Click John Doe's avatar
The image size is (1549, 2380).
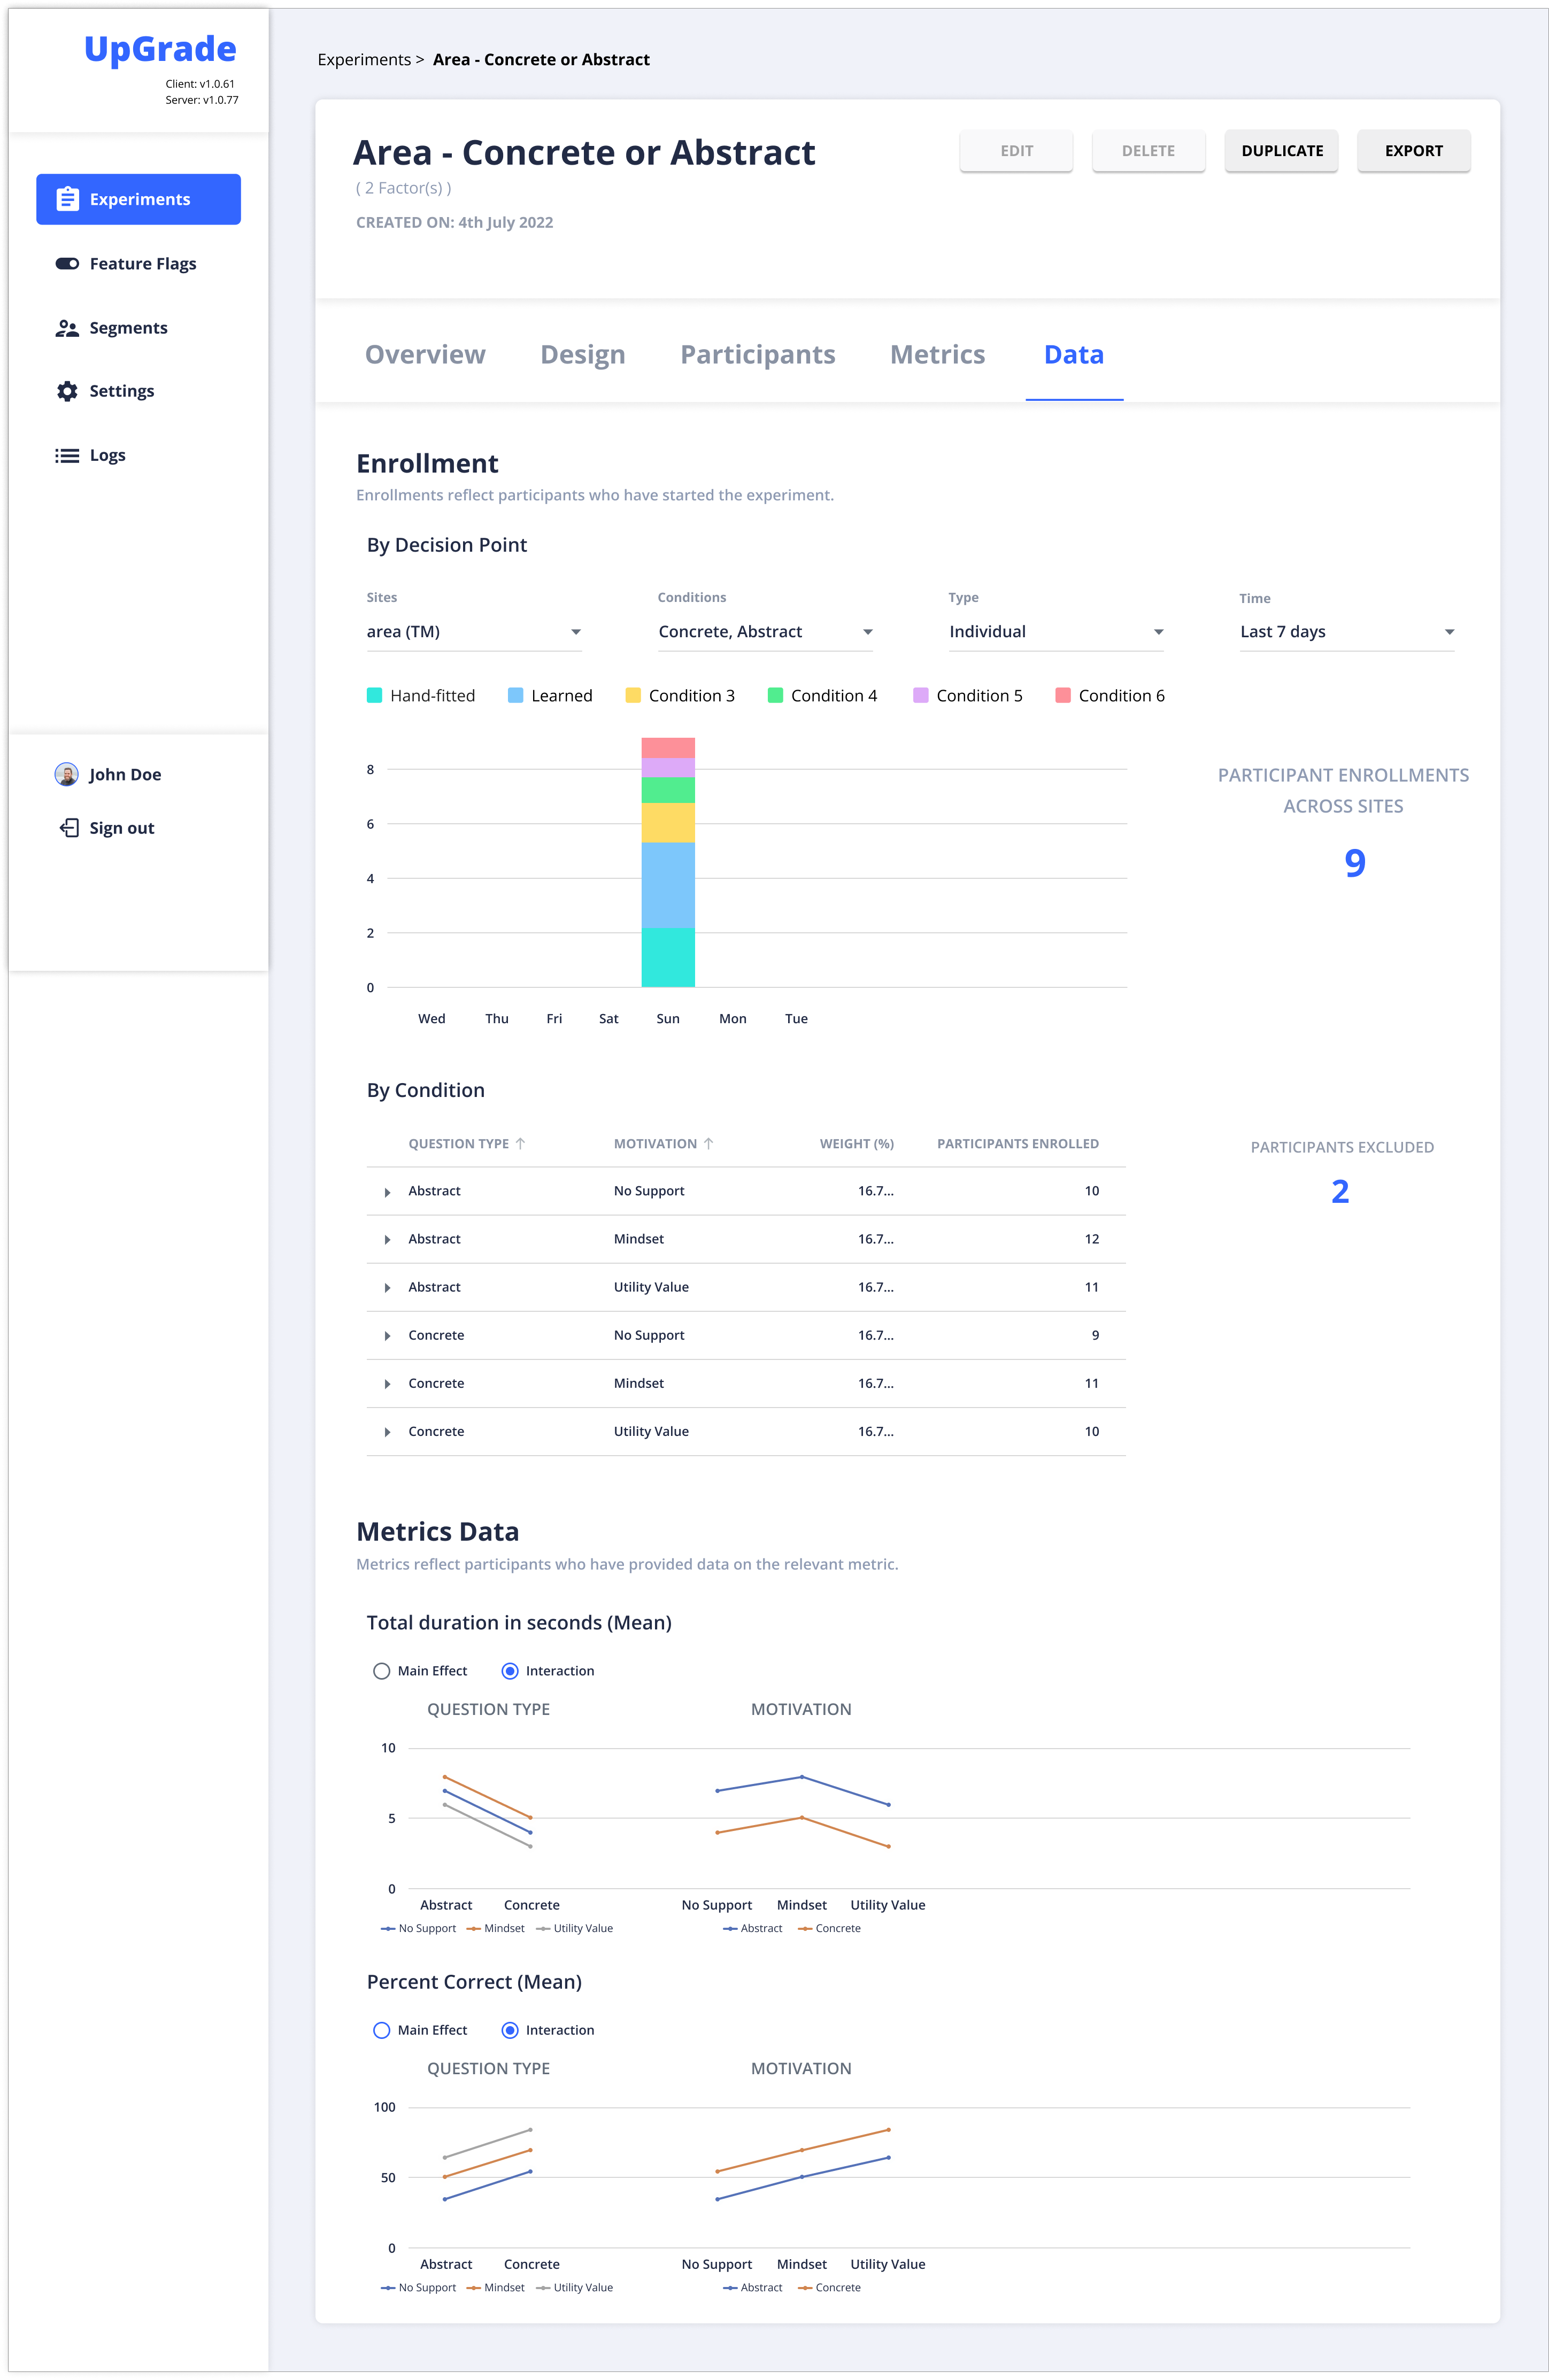pos(66,773)
